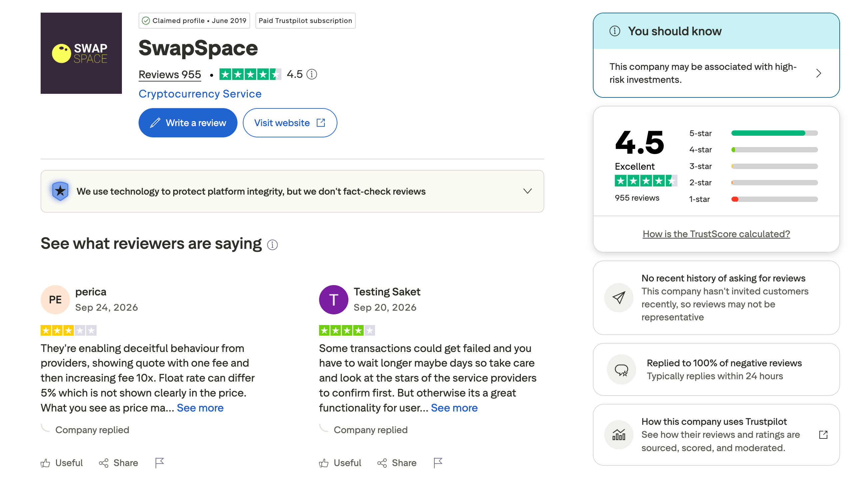
Task: Mark Testing Saket's review as Useful
Action: tap(340, 463)
